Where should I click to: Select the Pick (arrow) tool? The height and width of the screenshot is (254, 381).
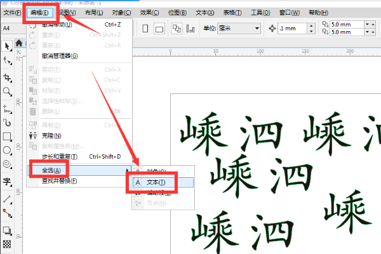(7, 46)
